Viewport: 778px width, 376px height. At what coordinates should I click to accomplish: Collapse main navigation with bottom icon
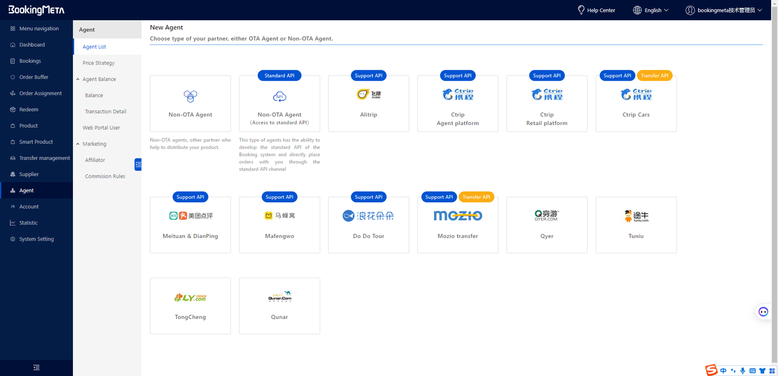click(x=36, y=367)
